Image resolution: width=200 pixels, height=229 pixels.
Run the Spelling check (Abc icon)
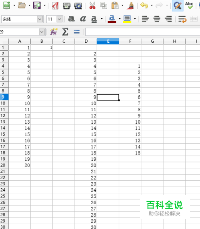coord(189,6)
